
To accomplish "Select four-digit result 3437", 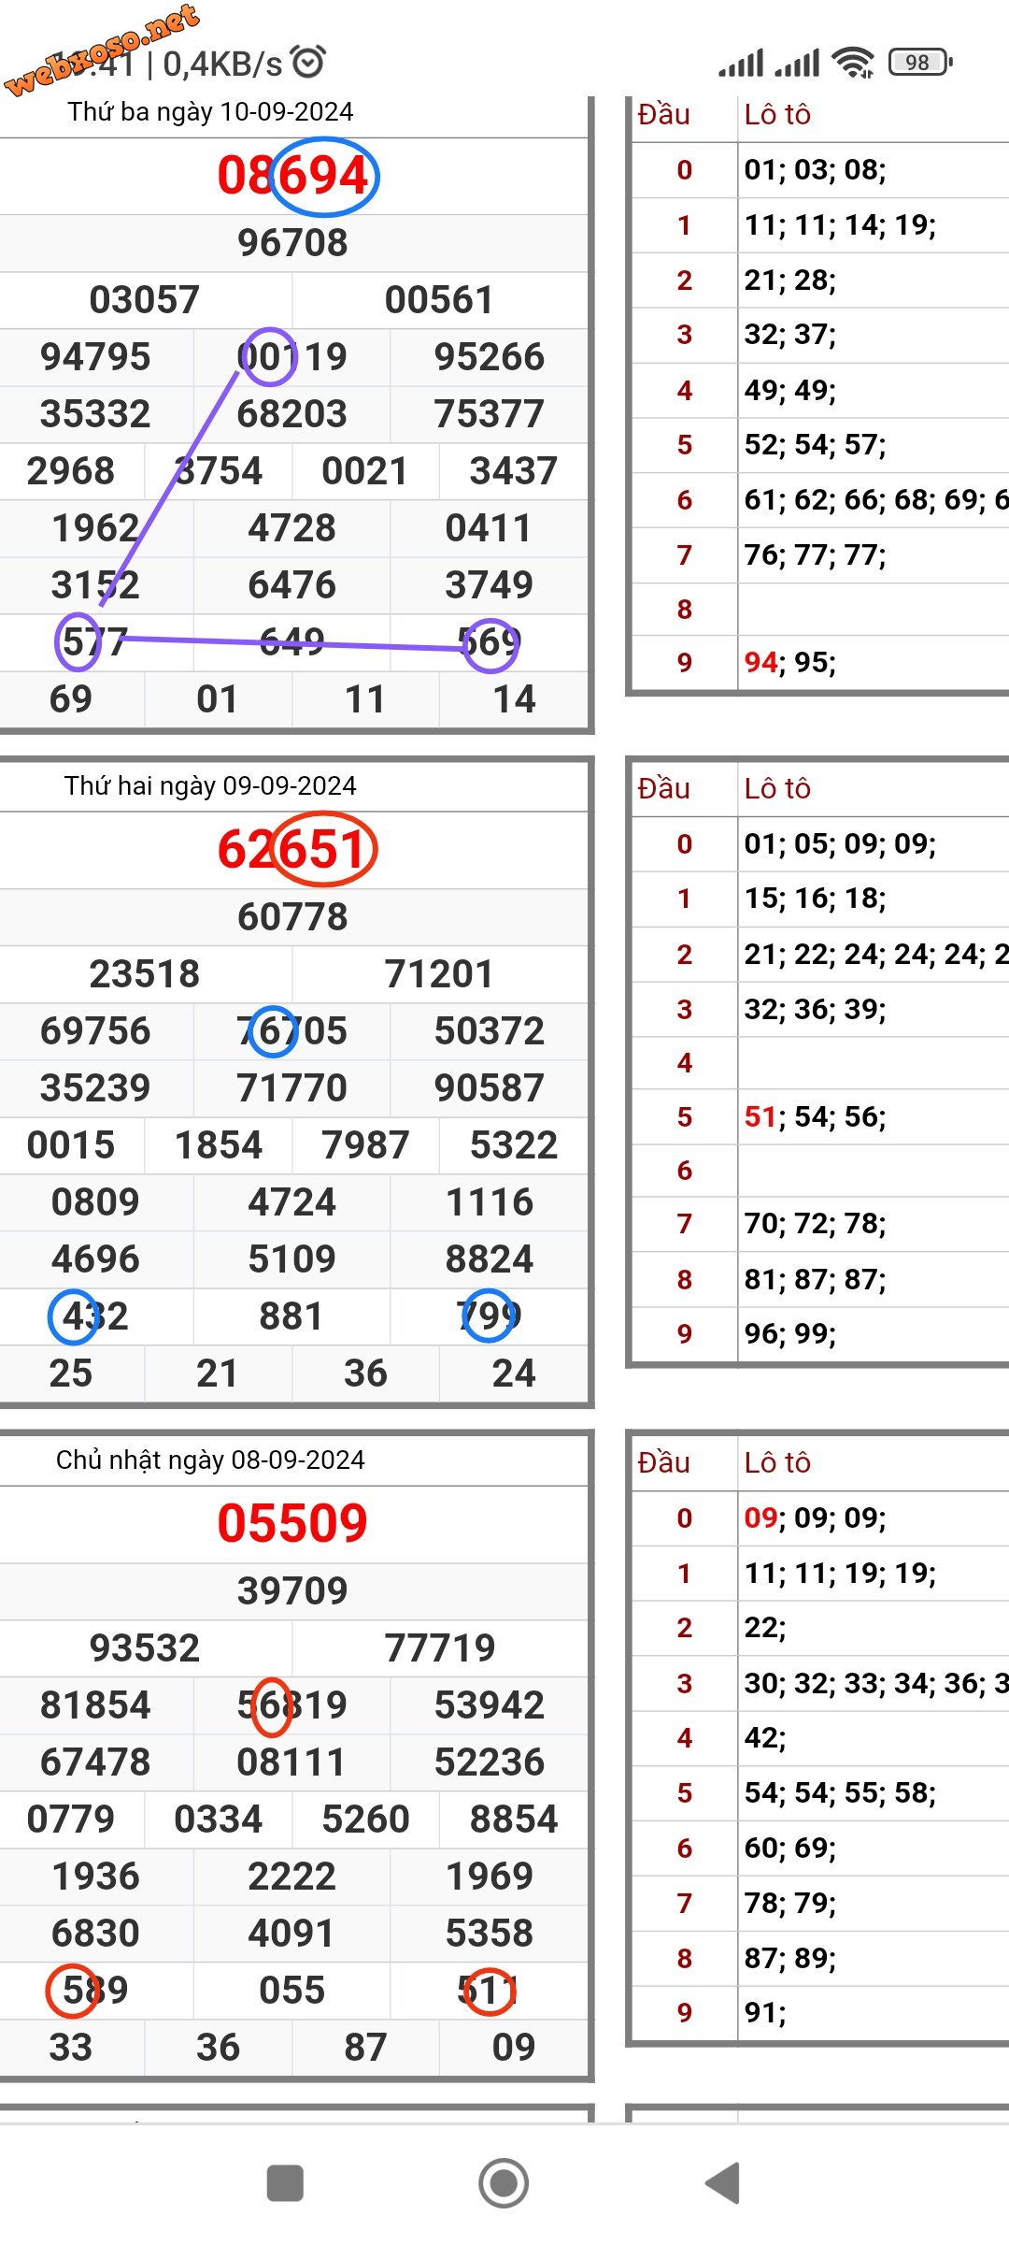I will click(514, 471).
